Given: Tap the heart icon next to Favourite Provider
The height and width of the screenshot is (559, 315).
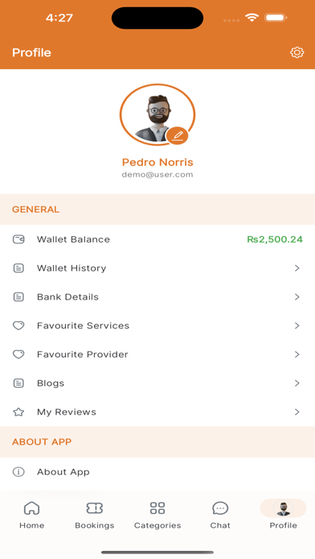Looking at the screenshot, I should [18, 354].
